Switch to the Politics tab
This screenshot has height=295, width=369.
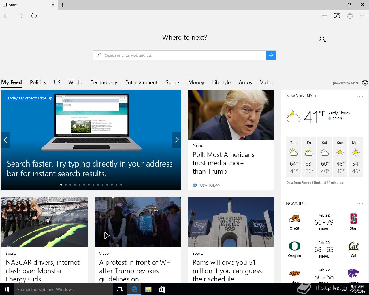pos(38,82)
